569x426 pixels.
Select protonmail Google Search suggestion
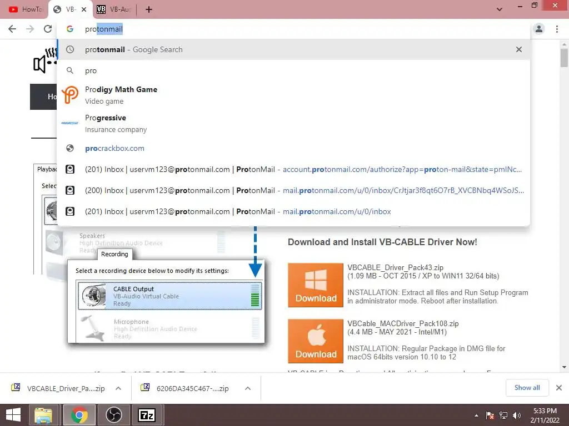[293, 49]
